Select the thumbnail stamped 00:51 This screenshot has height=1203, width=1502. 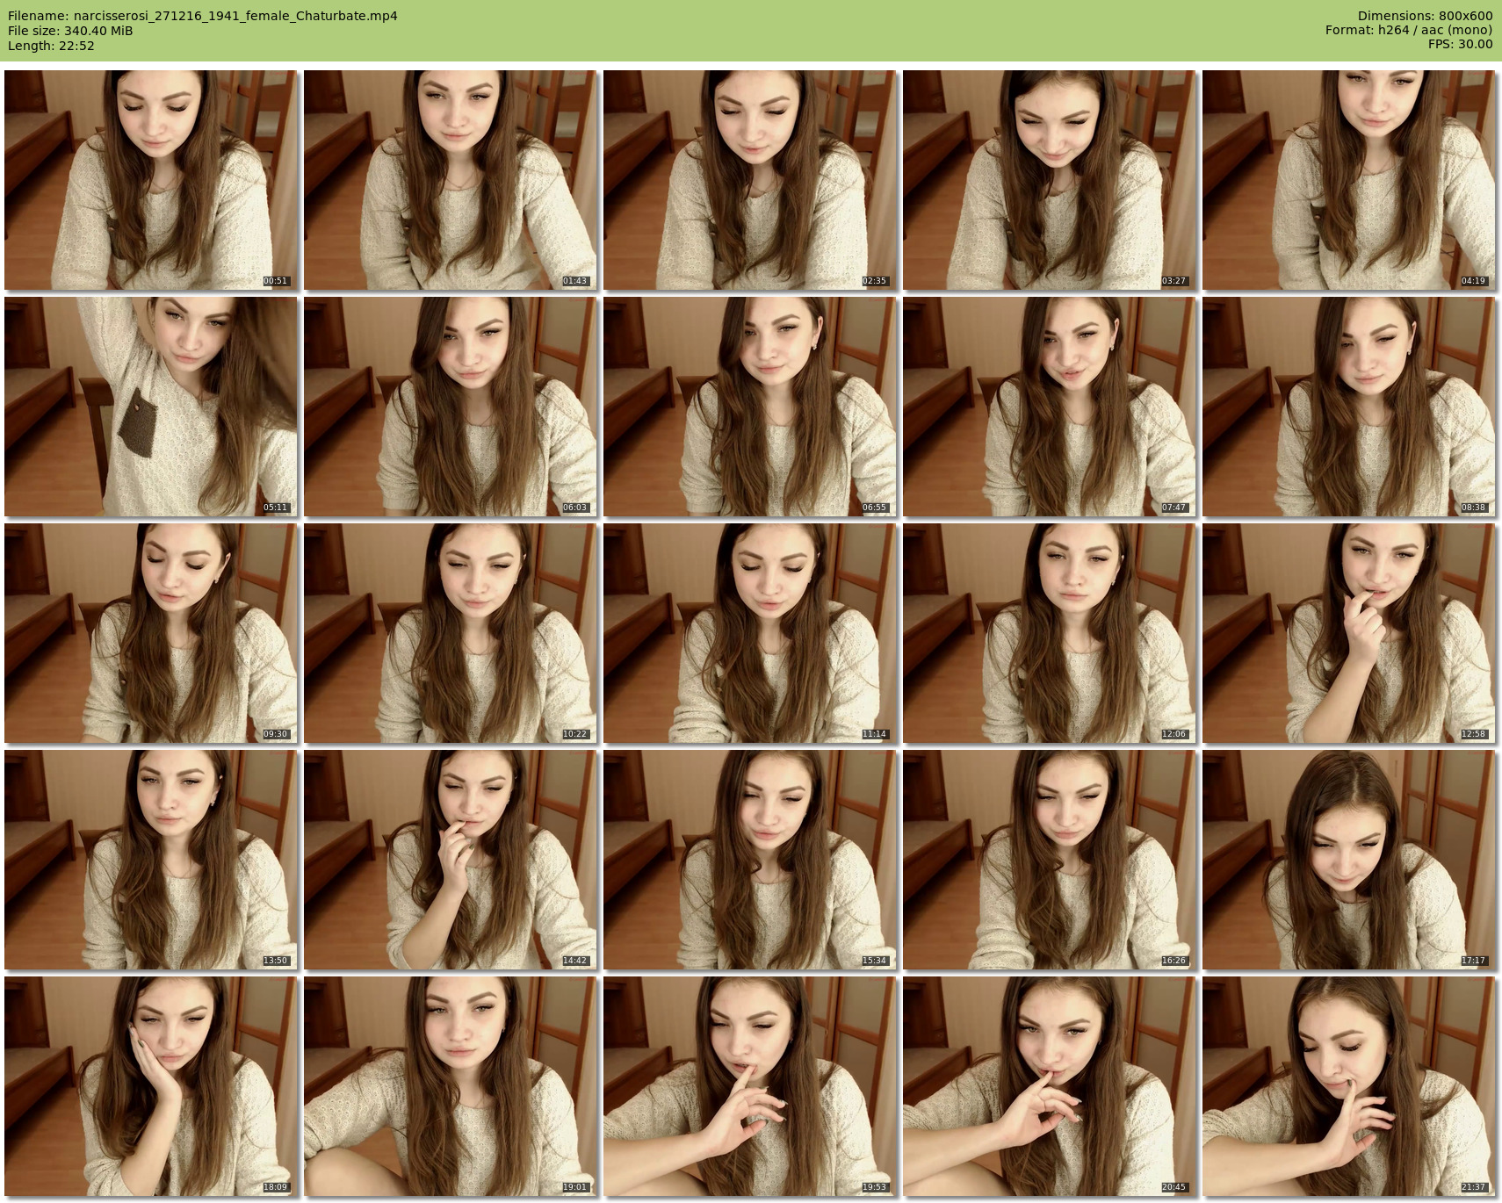[x=151, y=180]
